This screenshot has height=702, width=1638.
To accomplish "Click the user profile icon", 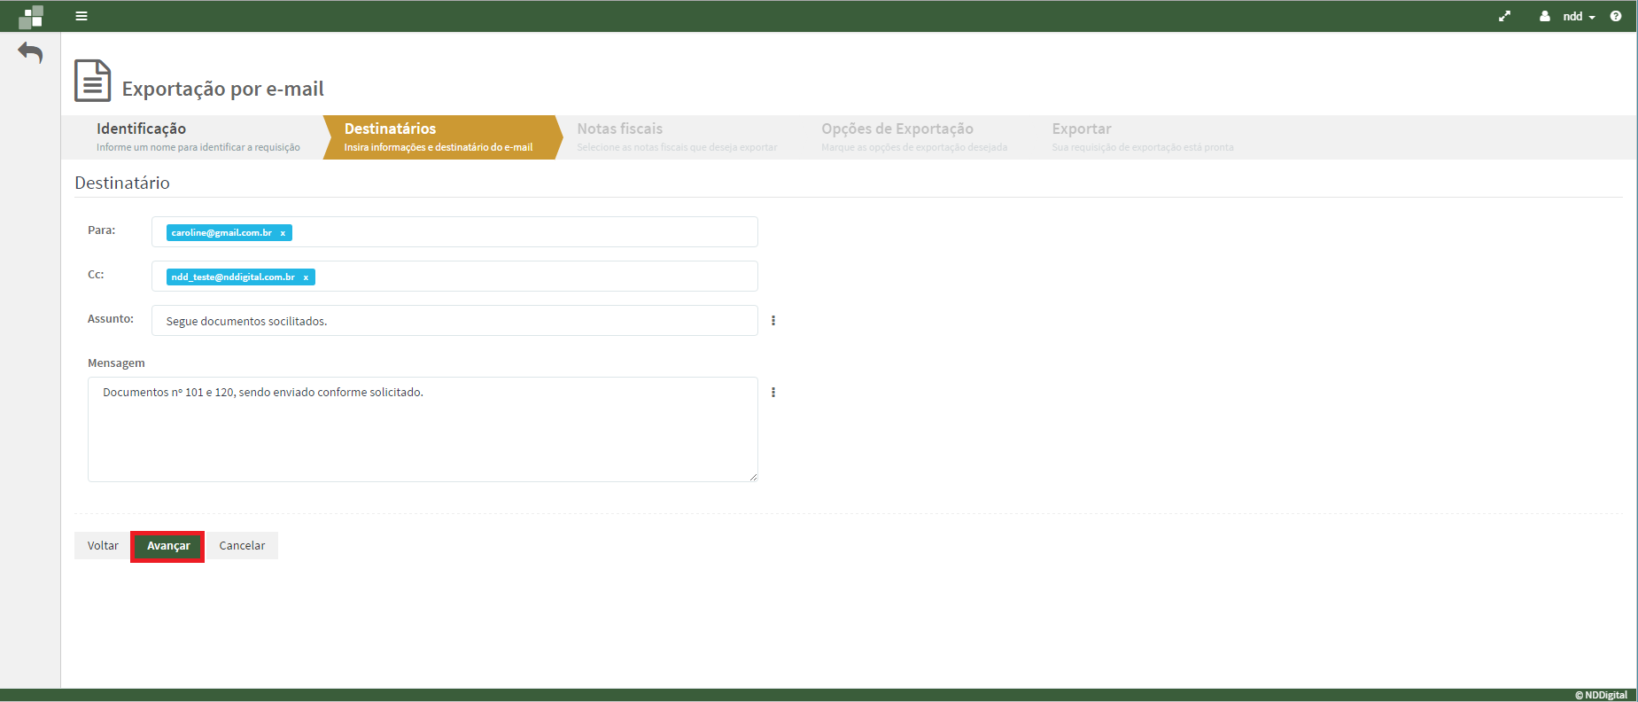I will coord(1545,16).
